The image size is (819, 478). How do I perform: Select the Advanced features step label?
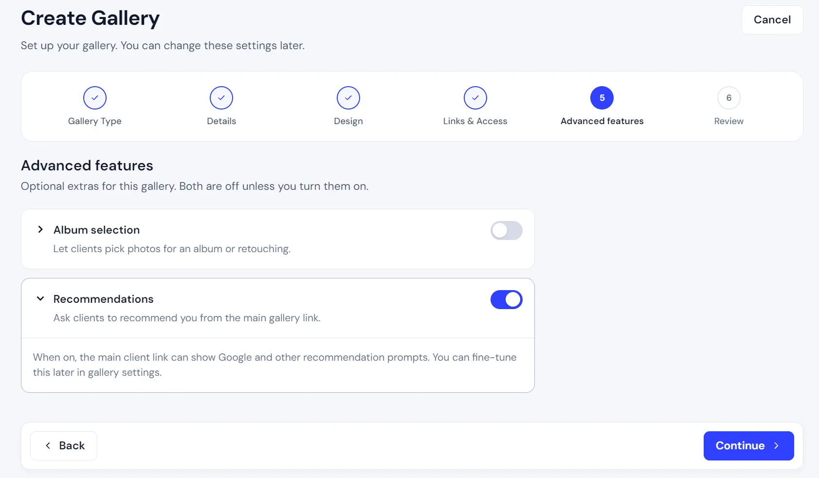click(602, 121)
